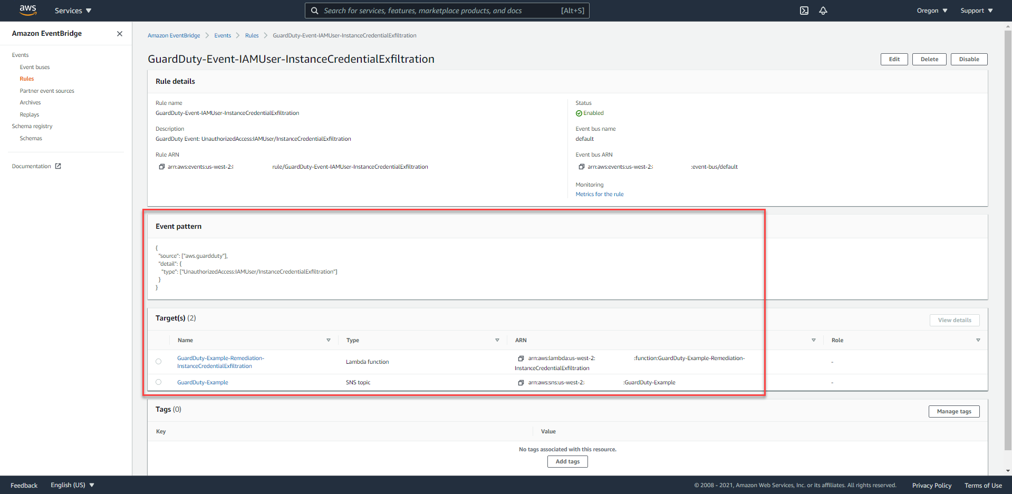
Task: Open the English (US) language dropdown
Action: tap(72, 485)
